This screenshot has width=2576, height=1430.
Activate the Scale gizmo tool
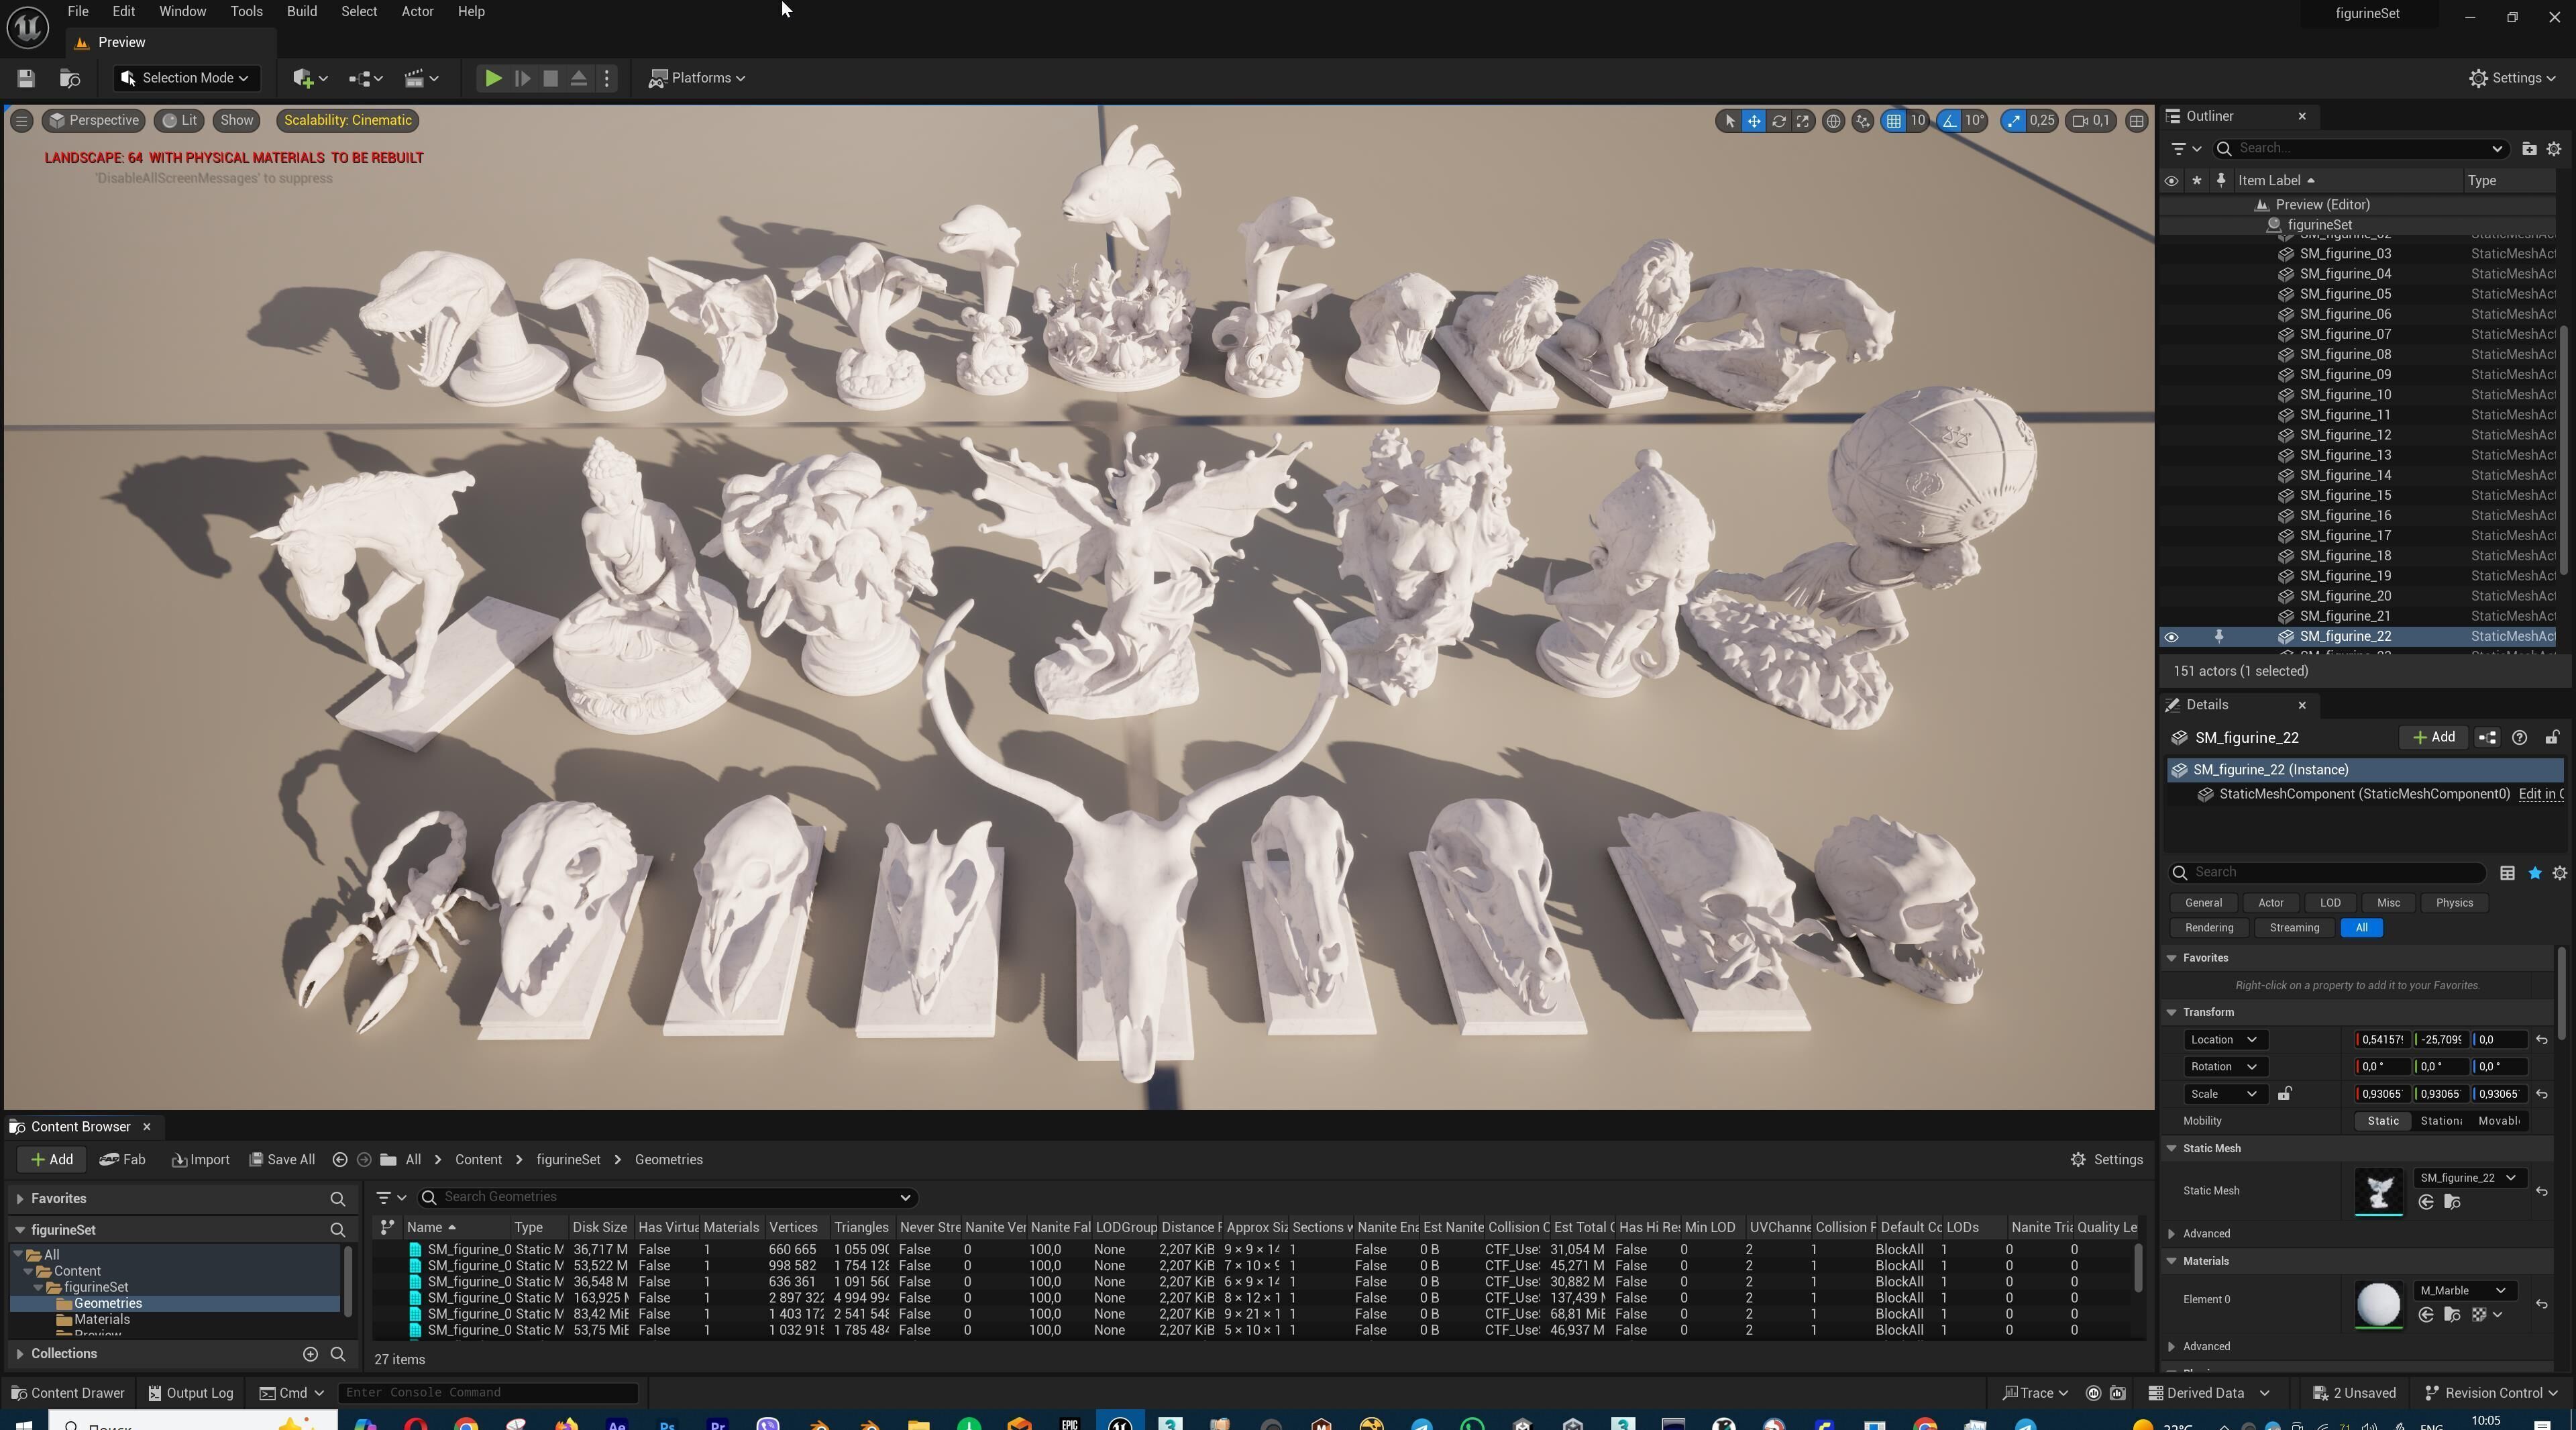coord(1803,121)
